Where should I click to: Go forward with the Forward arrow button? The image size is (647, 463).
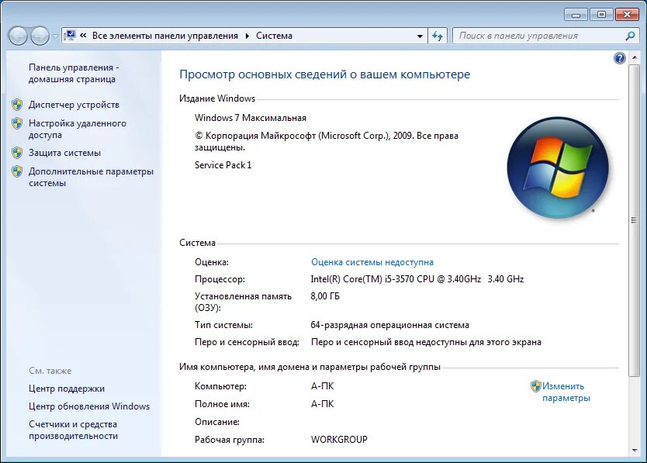pos(40,36)
